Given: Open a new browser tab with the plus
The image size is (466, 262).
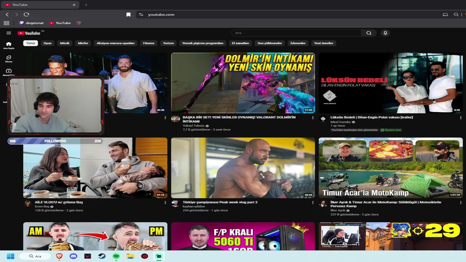Looking at the screenshot, I should point(86,5).
